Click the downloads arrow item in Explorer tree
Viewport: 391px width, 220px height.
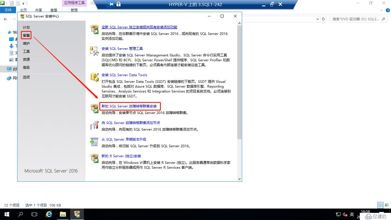[x=11, y=46]
